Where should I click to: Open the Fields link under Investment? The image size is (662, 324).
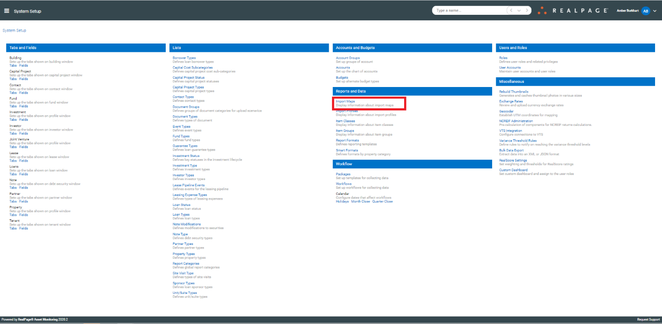(x=23, y=119)
